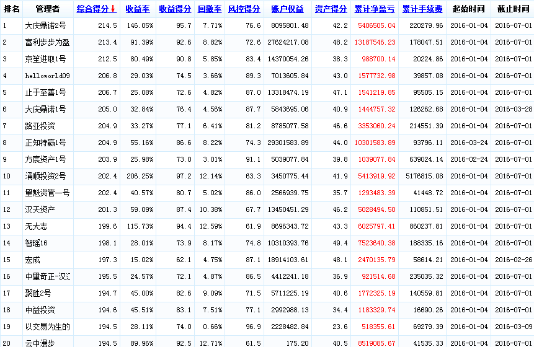The height and width of the screenshot is (347, 534).
Task: Sort table by 累计手续费 header
Action: click(x=422, y=9)
